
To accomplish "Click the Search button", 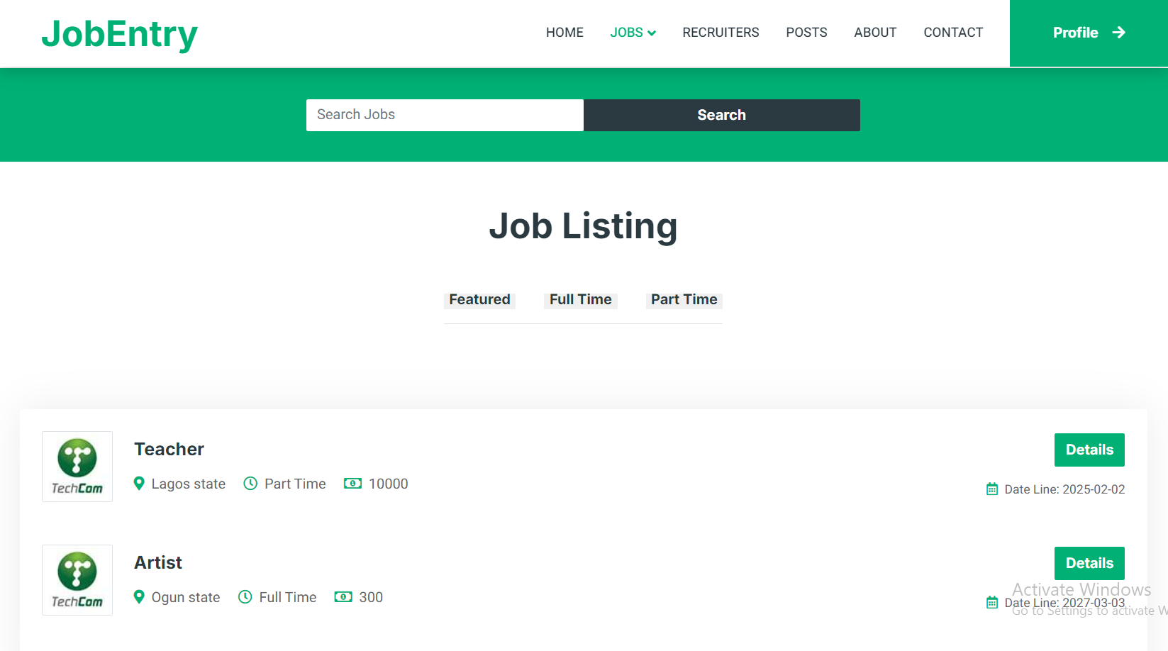I will coord(721,115).
